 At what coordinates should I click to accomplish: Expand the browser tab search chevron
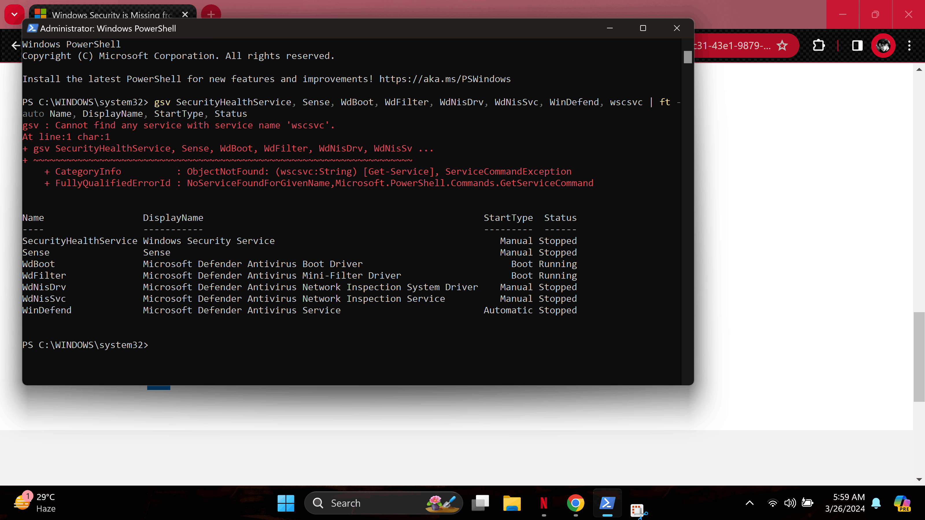[x=14, y=14]
